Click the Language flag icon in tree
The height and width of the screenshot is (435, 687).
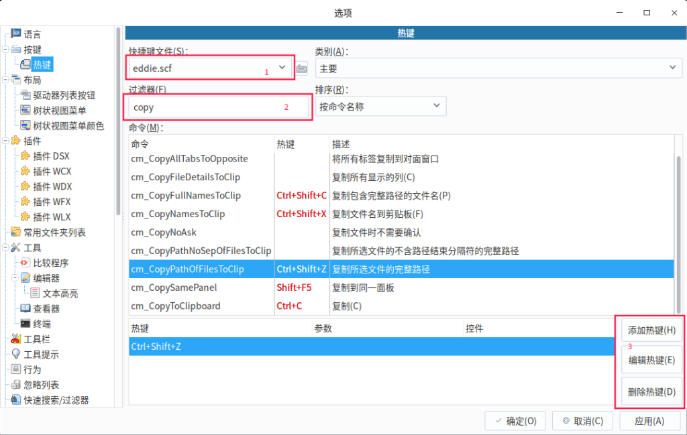(15, 34)
